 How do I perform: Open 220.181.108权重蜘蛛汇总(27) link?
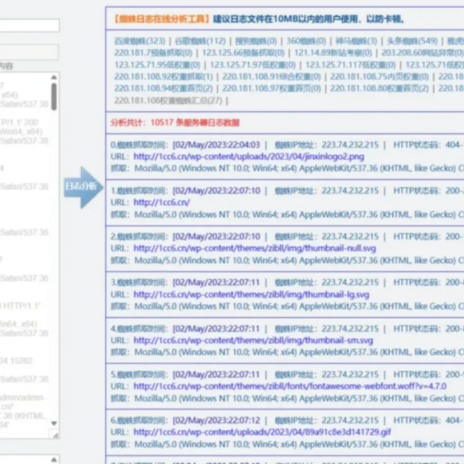click(168, 100)
